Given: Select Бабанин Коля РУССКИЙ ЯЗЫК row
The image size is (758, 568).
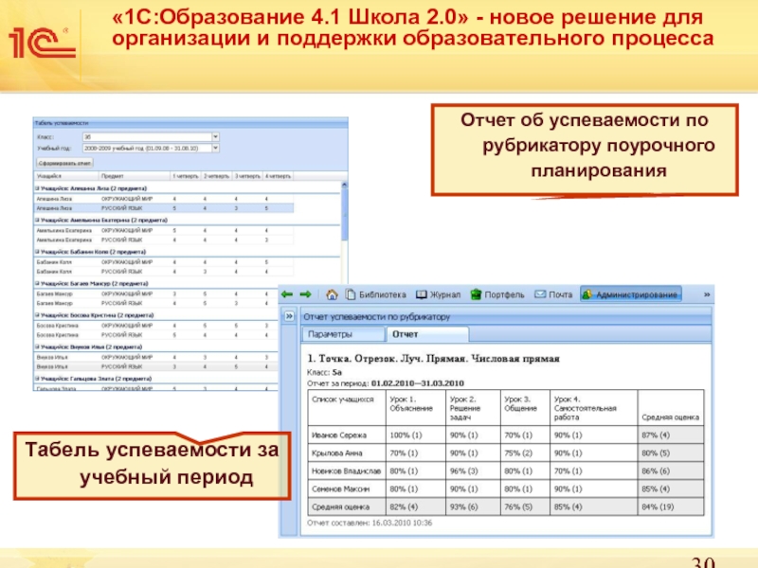Looking at the screenshot, I should click(164, 272).
